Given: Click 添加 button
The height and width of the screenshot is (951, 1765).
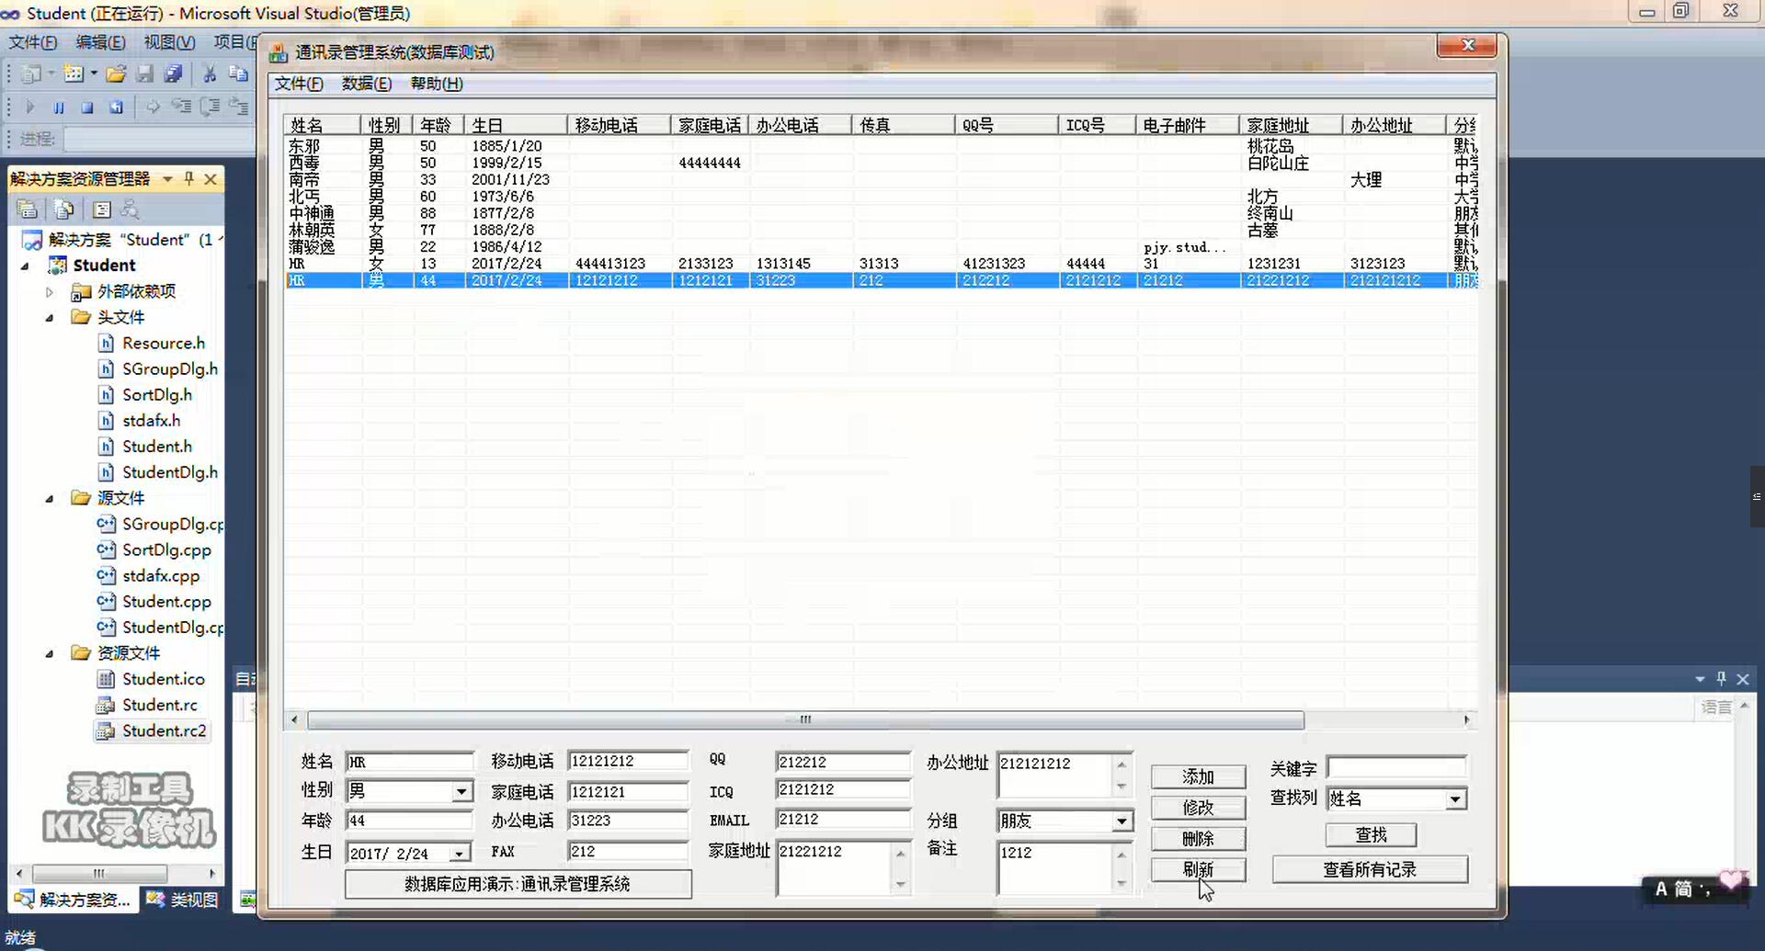Looking at the screenshot, I should (1198, 776).
